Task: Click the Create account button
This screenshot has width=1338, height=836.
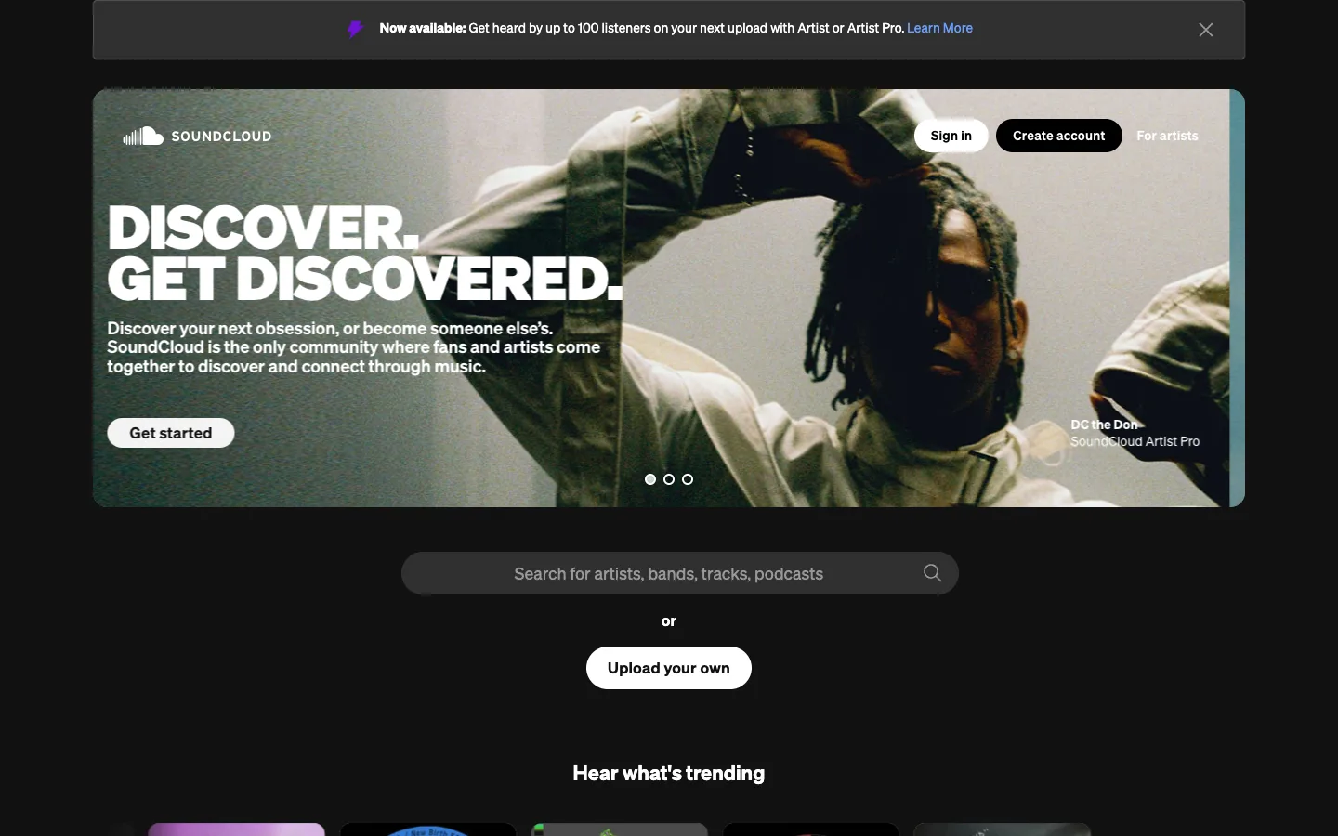Action: [1059, 136]
